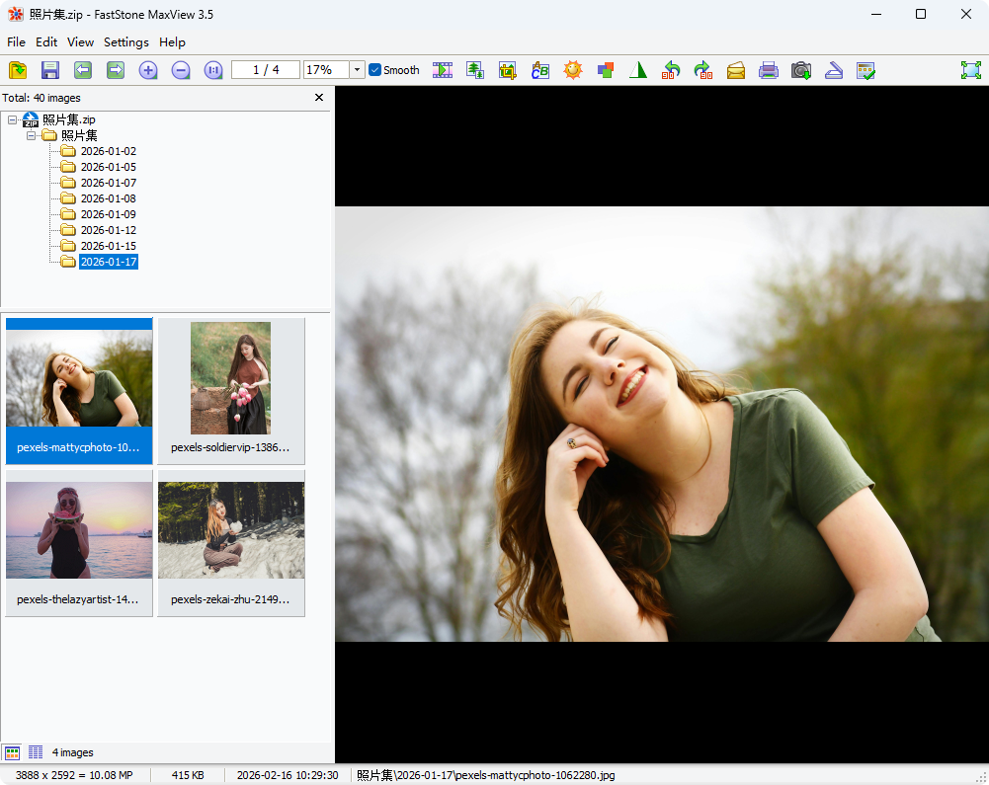Uncheck the Smooth checkbox

(x=375, y=70)
